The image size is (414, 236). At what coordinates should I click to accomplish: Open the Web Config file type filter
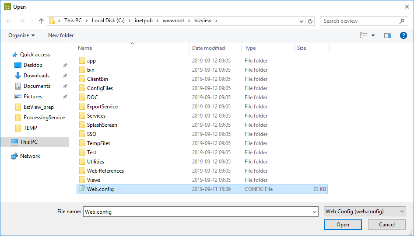pos(365,212)
